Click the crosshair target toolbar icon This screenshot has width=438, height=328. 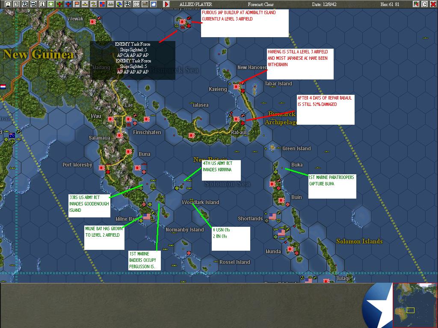[127, 4]
